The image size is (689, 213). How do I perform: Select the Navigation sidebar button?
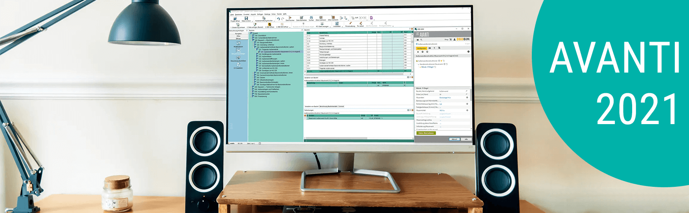(x=238, y=33)
